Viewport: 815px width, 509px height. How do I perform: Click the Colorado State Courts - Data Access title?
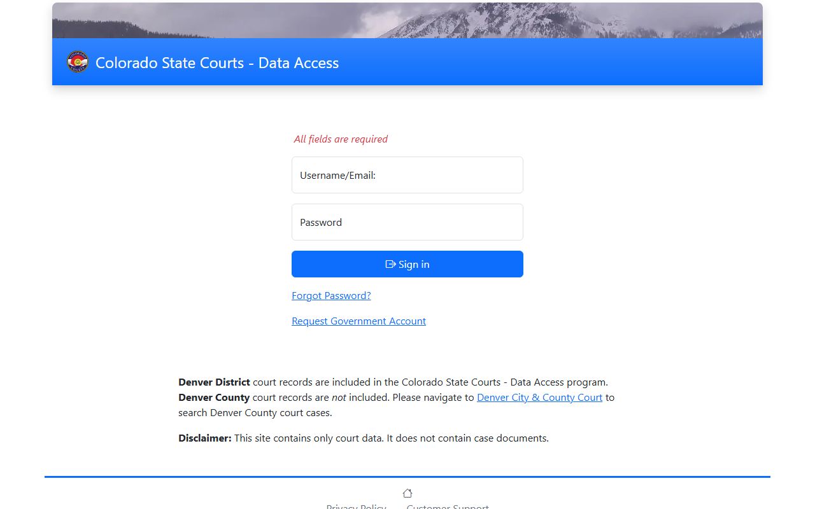[217, 63]
